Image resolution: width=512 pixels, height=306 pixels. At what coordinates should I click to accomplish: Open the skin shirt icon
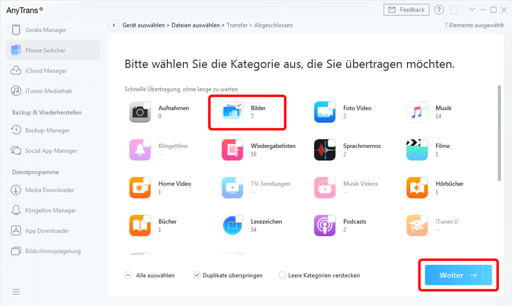(x=454, y=10)
